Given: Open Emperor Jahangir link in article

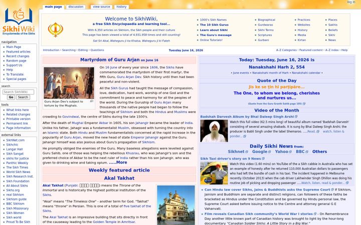Looking at the screenshot, I should click(144, 137).
